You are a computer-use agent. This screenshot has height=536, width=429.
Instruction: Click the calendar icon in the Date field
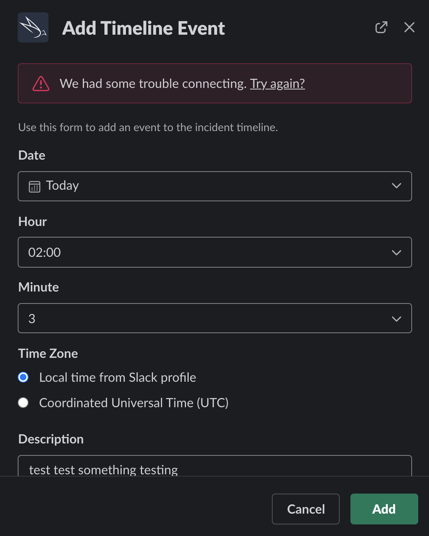[x=35, y=186]
